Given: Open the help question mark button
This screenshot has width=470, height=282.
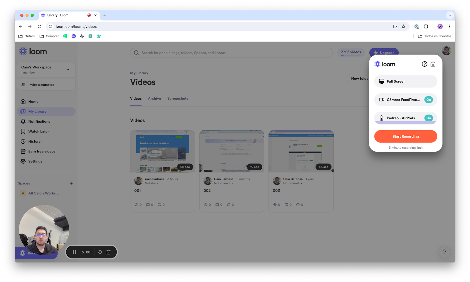Looking at the screenshot, I should coord(445,252).
